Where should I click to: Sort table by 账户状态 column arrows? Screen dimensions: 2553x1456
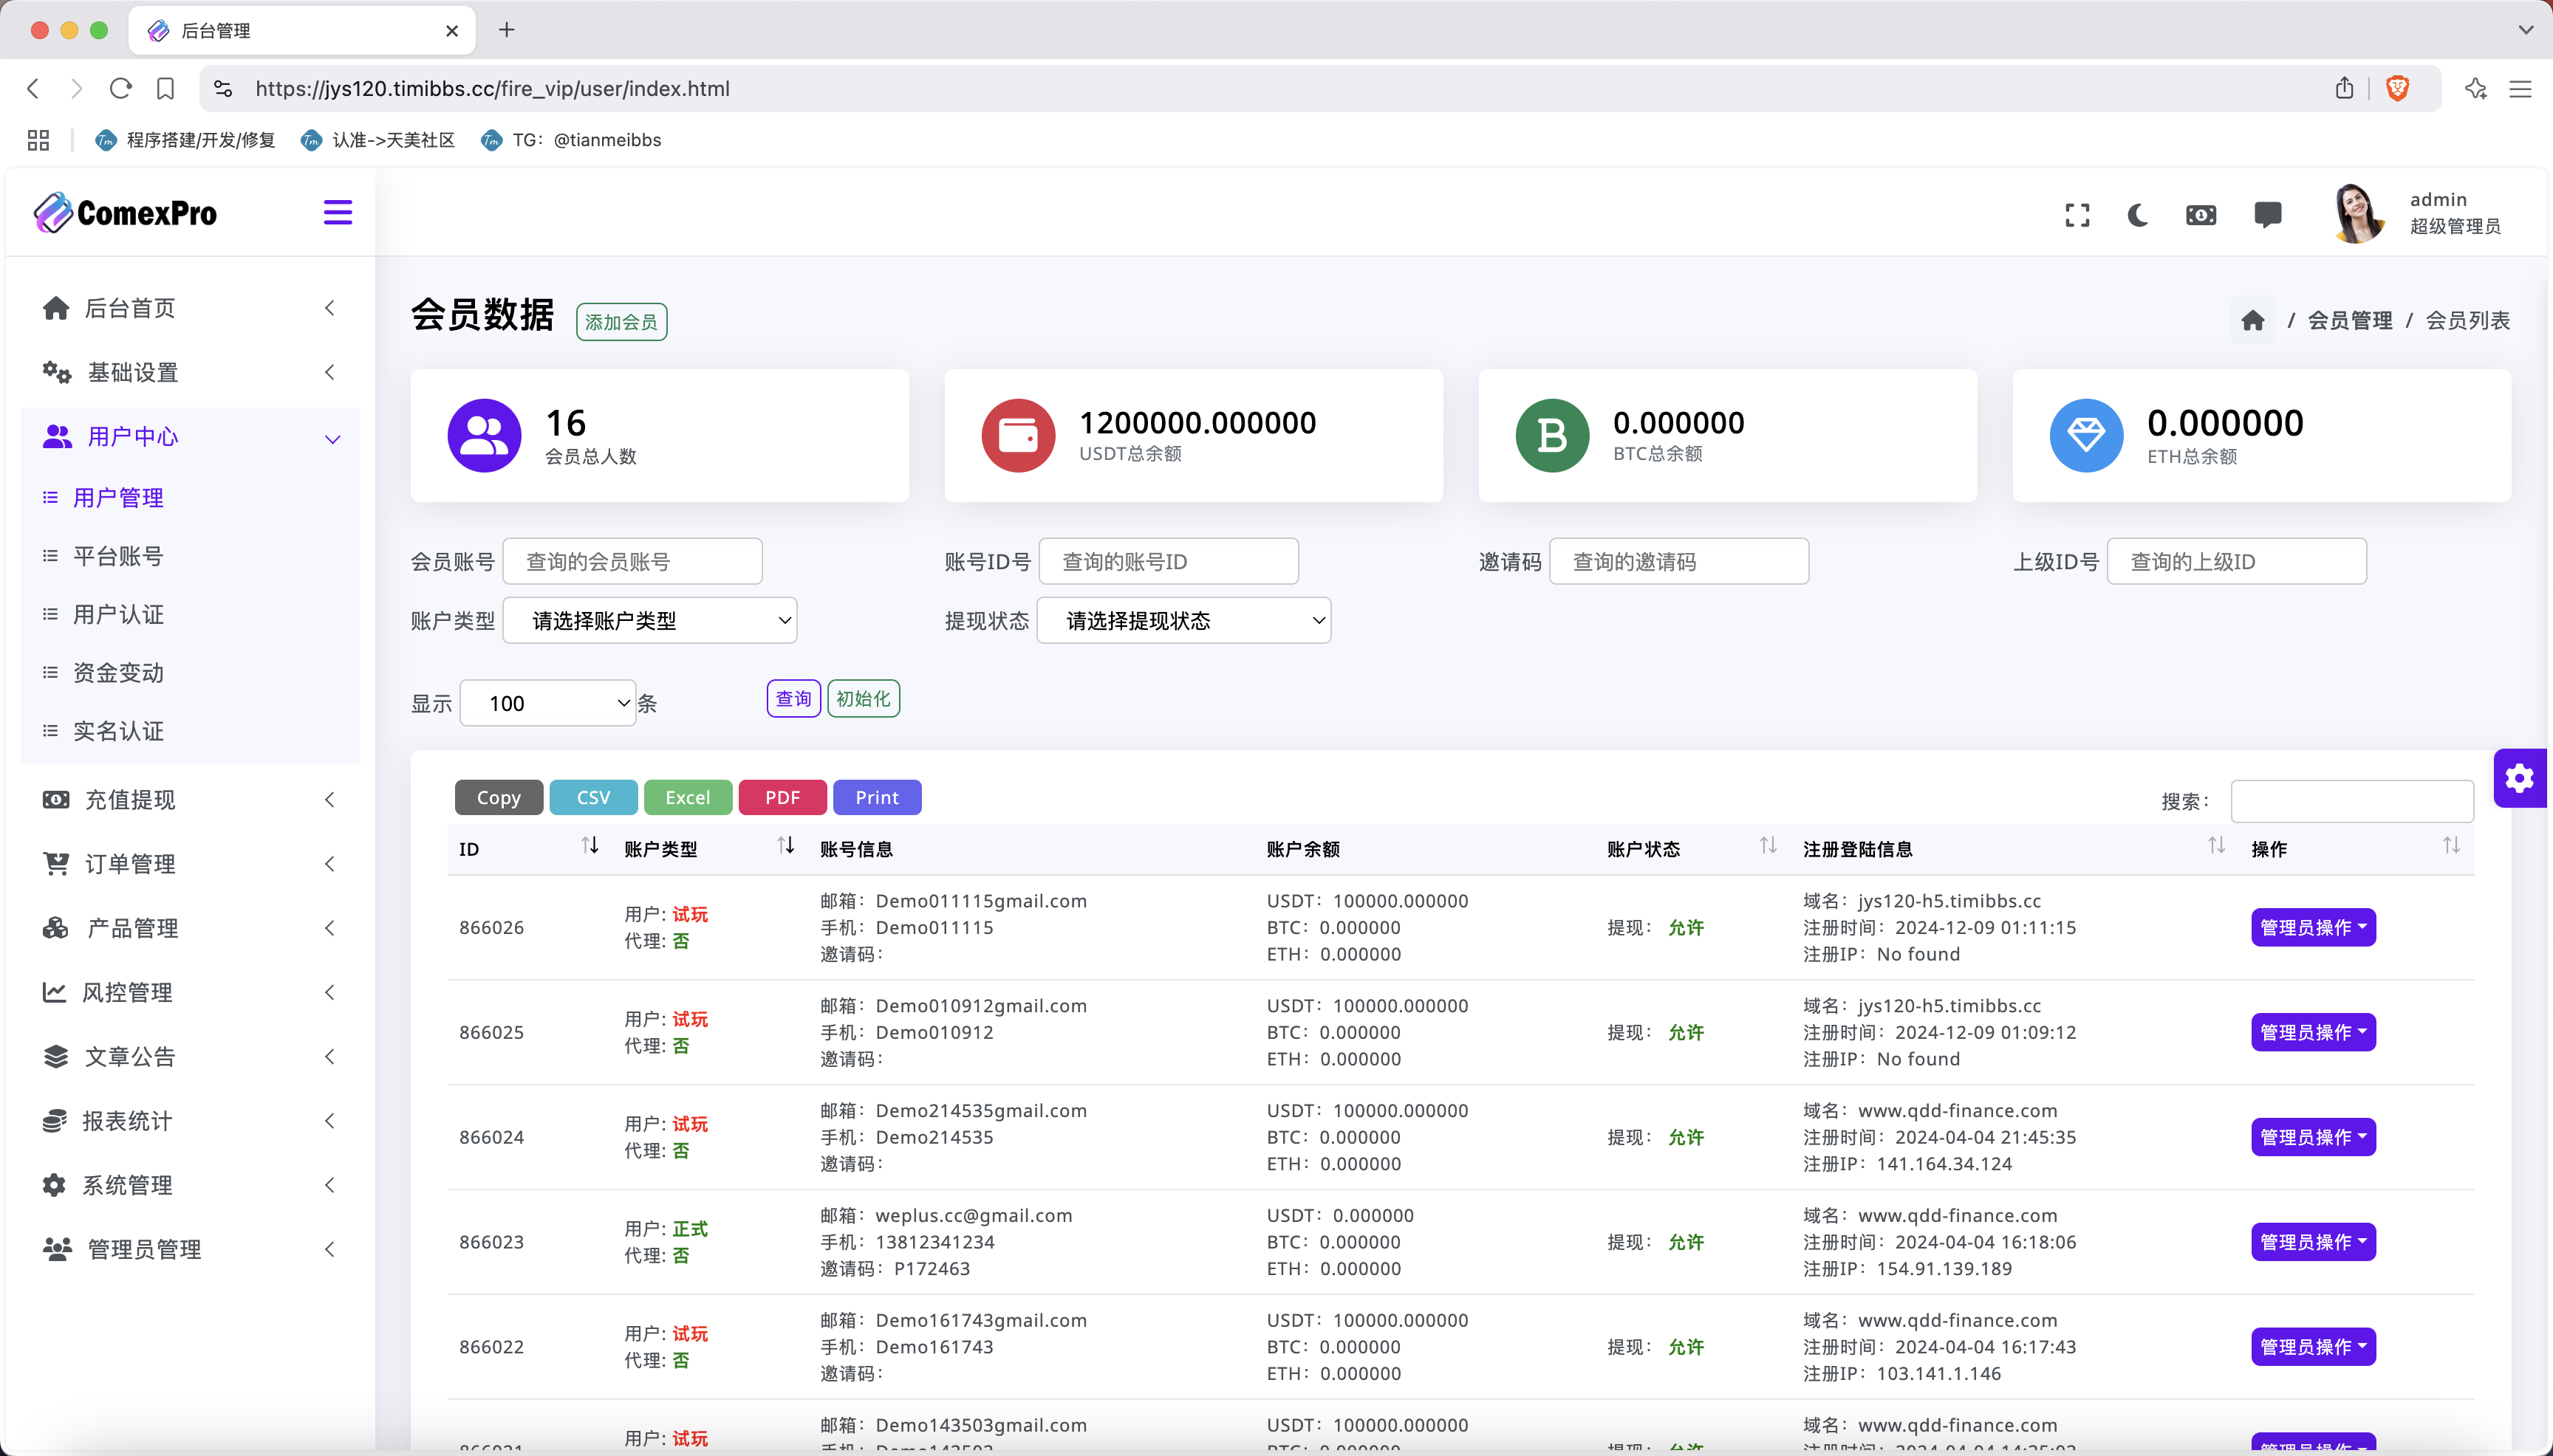tap(1768, 846)
